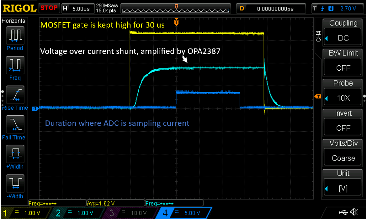The height and width of the screenshot is (219, 366).
Task: Click the STOP run status indicator
Action: pos(49,8)
